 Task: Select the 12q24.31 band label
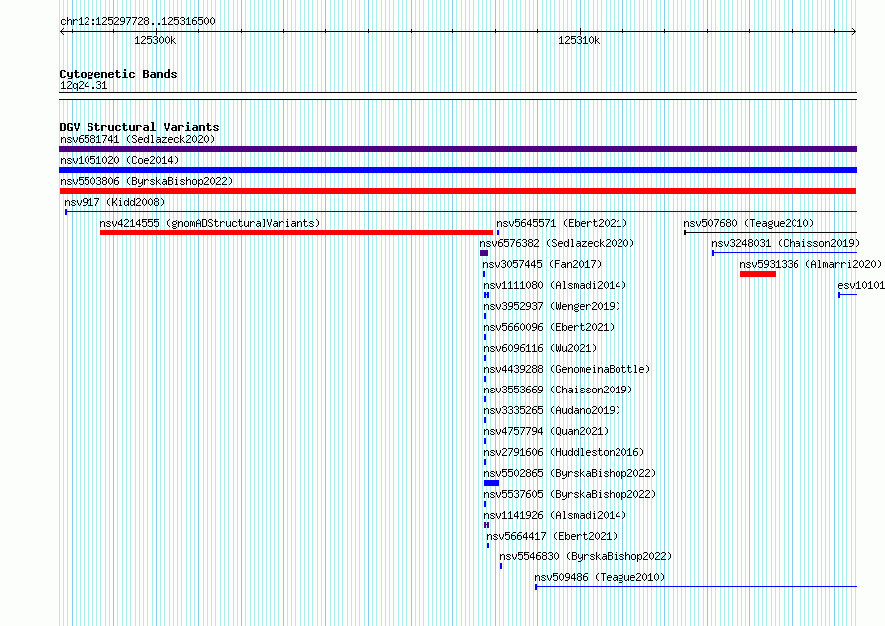(84, 85)
